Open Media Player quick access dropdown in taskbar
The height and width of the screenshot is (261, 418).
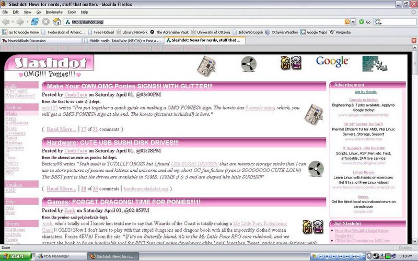click(x=321, y=256)
